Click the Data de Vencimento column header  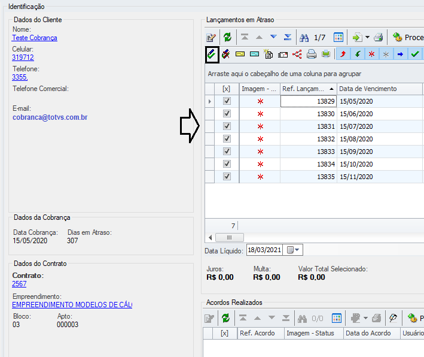click(379, 89)
